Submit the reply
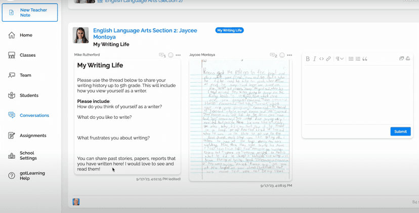This screenshot has height=213, width=419. 400,132
